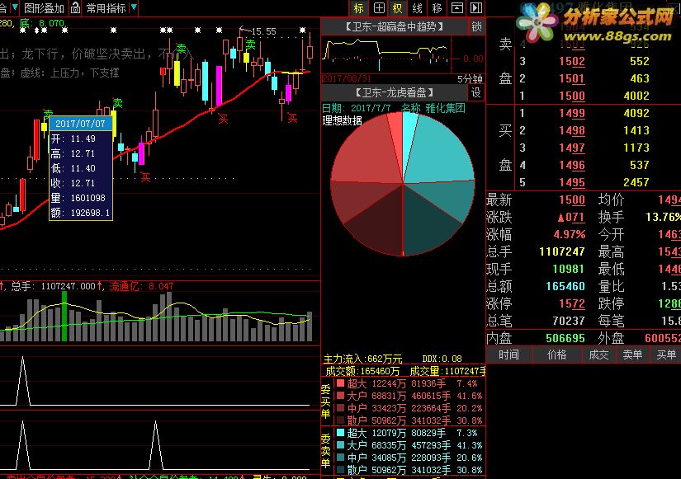Screen dimensions: 681x479
Task: Click the sell volume 4002
Action: coord(636,96)
